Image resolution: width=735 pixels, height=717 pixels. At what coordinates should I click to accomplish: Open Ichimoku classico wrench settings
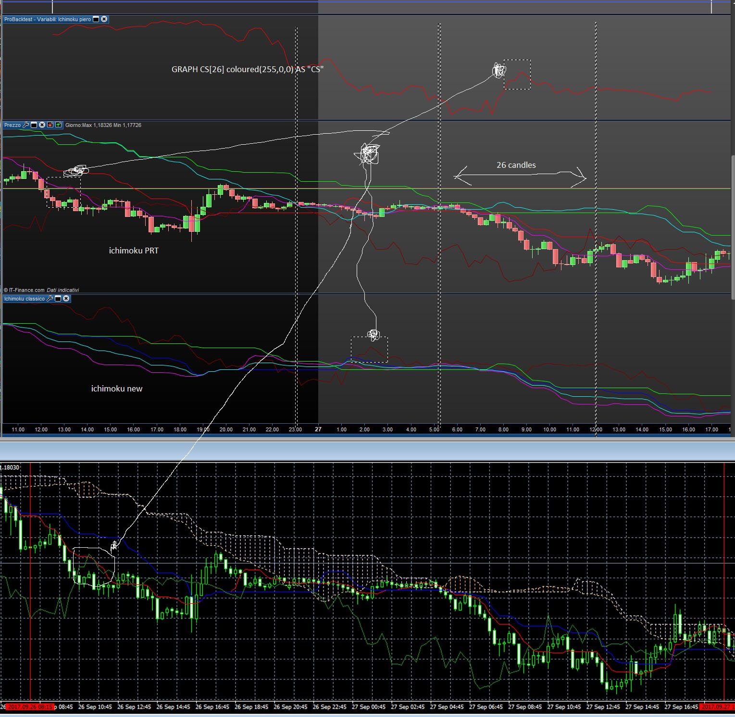click(50, 299)
